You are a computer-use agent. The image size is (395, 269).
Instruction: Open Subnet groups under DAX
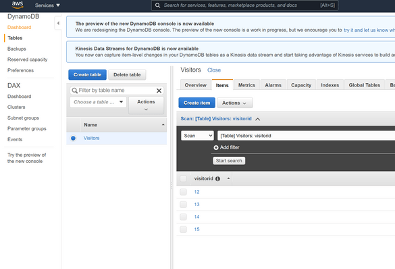(23, 118)
